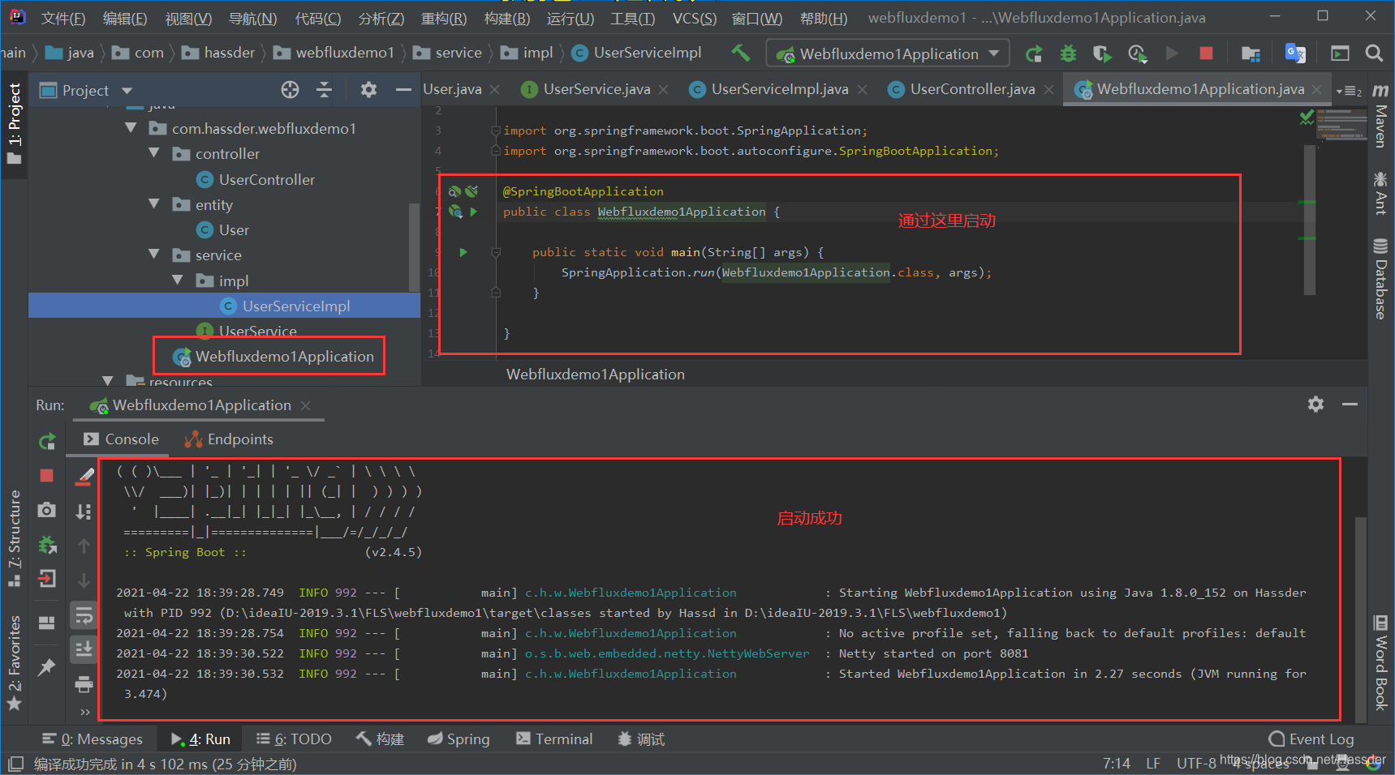Toggle the Maven side panel
The height and width of the screenshot is (775, 1395).
[1380, 115]
